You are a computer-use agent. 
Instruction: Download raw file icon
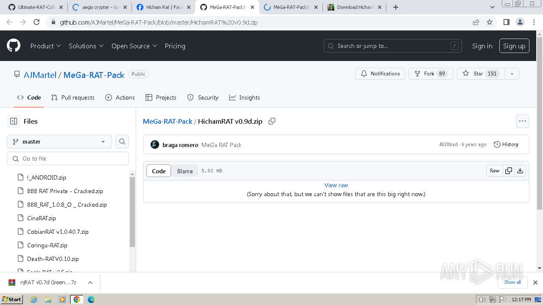520,171
